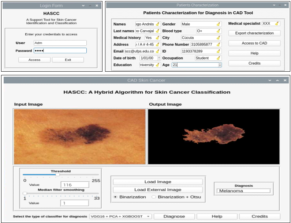Click the Password input field
Image resolution: width=291 pixels, height=223 pixels.
(60, 50)
